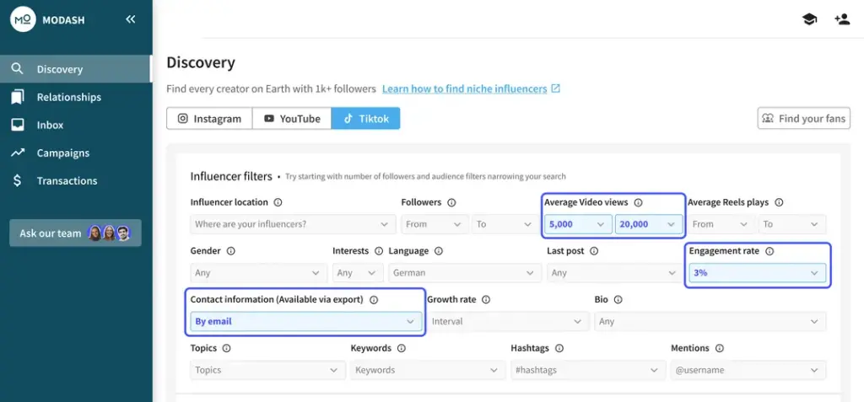
Task: Click info icon beside Average Video views
Action: tap(639, 202)
